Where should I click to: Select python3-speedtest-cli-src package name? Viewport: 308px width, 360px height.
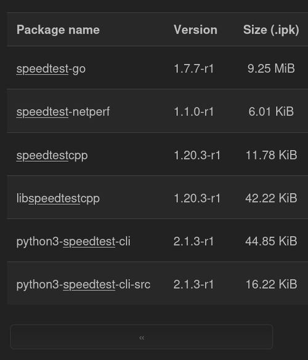click(83, 284)
